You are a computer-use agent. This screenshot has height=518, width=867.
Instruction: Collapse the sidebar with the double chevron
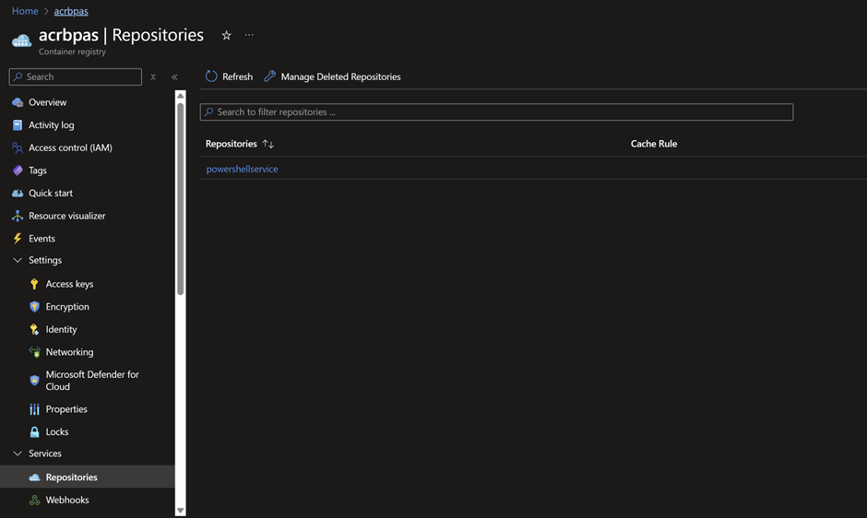coord(174,77)
